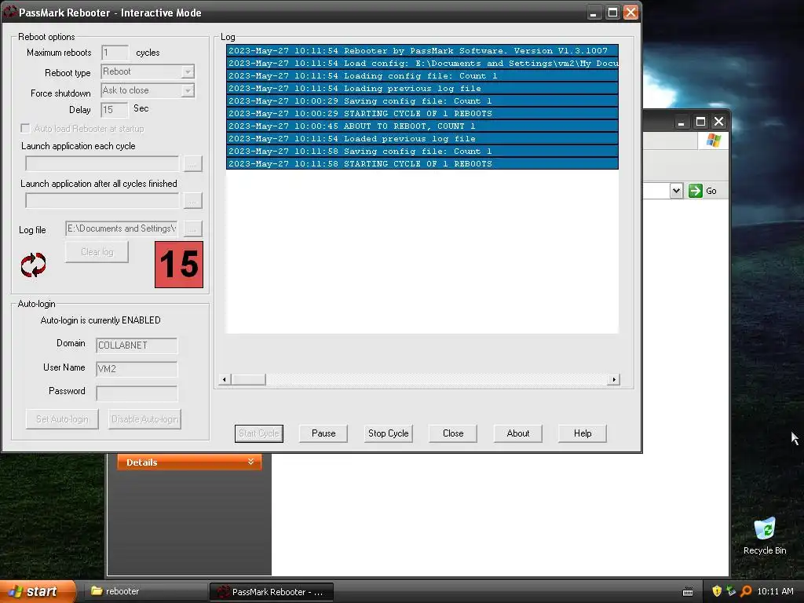Open the Recycle Bin desktop icon
Image resolution: width=804 pixels, height=603 pixels.
(765, 536)
